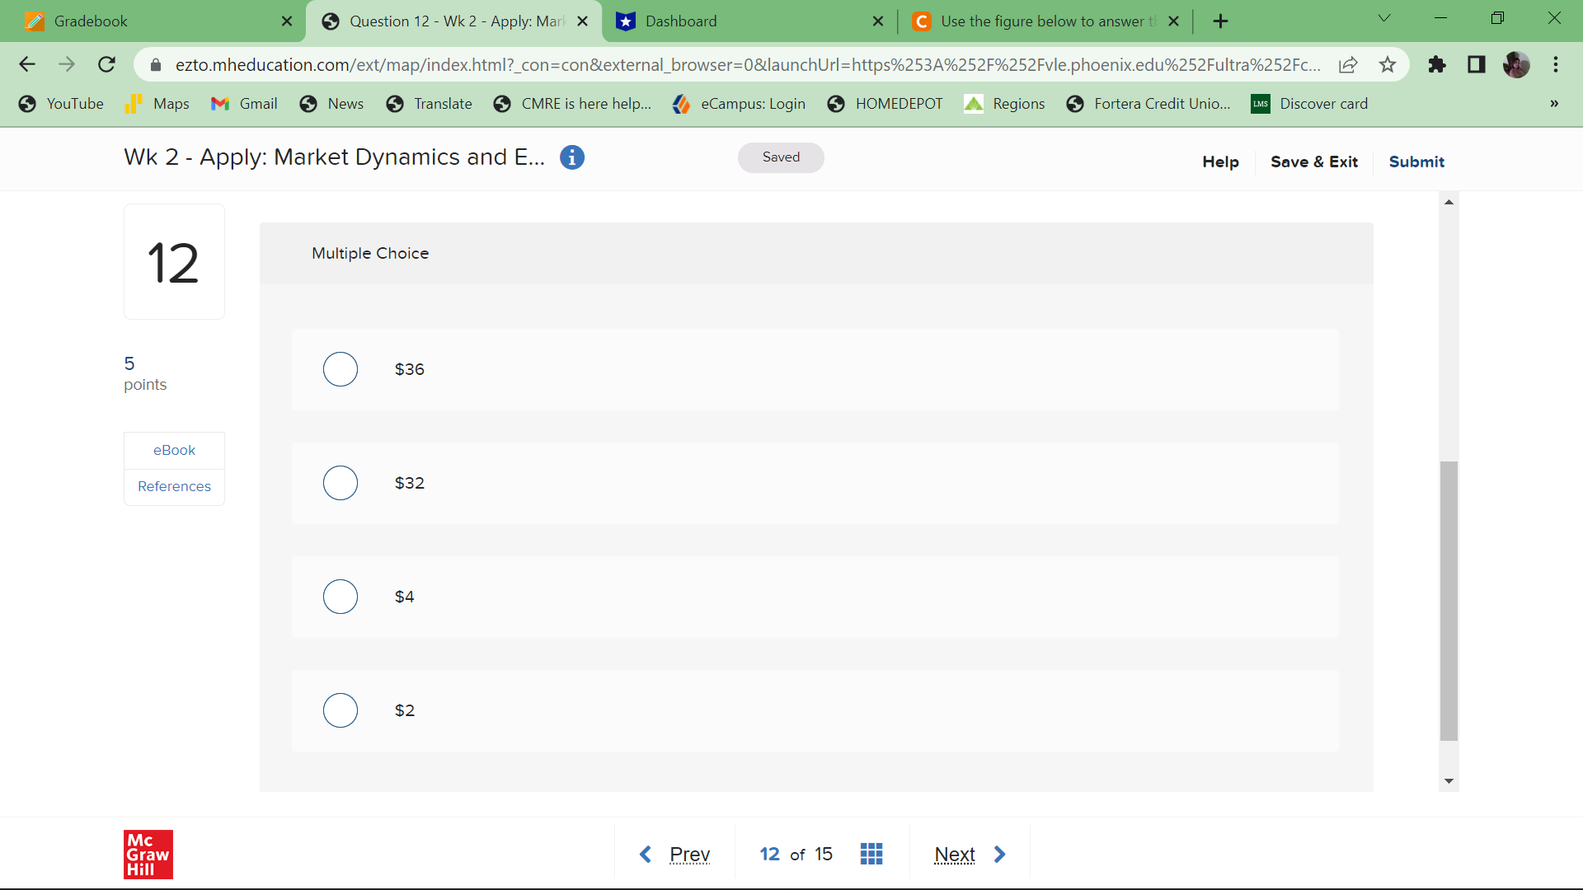
Task: Open the Chrome tab search dropdown arrow
Action: click(x=1383, y=17)
